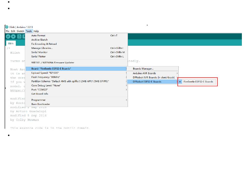Open the File menu
The image size is (246, 169).
[x=8, y=31]
